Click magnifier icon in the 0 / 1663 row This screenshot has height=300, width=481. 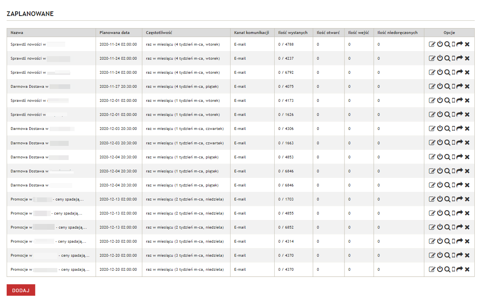click(447, 143)
